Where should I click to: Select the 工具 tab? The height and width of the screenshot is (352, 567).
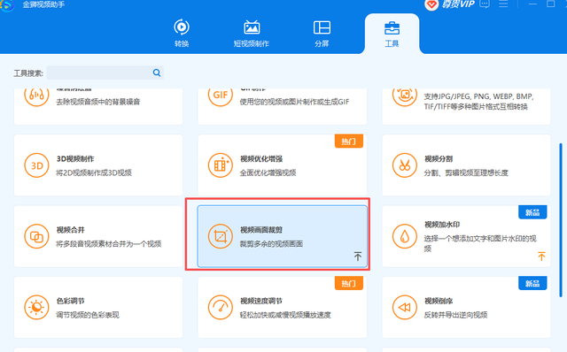pyautogui.click(x=392, y=34)
